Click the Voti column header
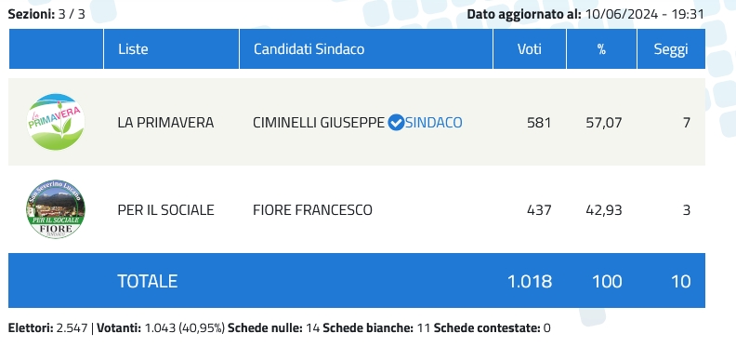The width and height of the screenshot is (736, 347). (530, 49)
